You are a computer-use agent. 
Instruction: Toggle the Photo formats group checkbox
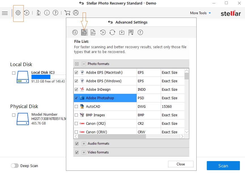tap(77, 64)
